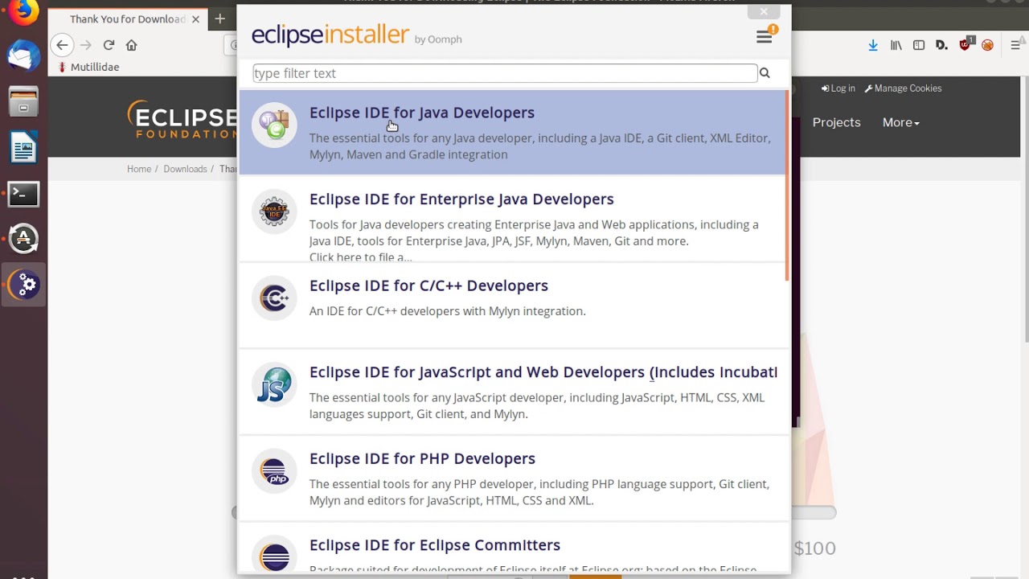The height and width of the screenshot is (579, 1029).
Task: Click the Firefox forward arrow
Action: pyautogui.click(x=85, y=45)
